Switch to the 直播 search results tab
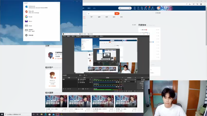The height and width of the screenshot is (116, 207). (99, 17)
